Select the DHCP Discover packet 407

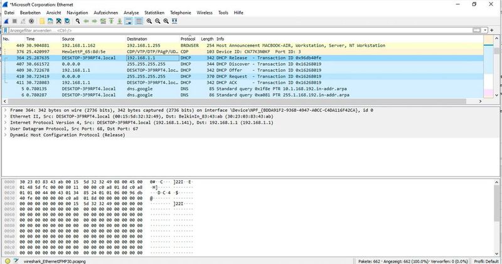click(242, 64)
